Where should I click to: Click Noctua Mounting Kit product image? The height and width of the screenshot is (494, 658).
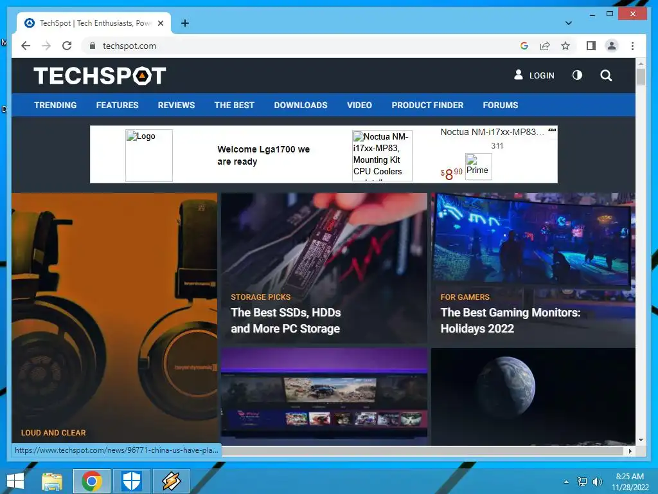(382, 156)
